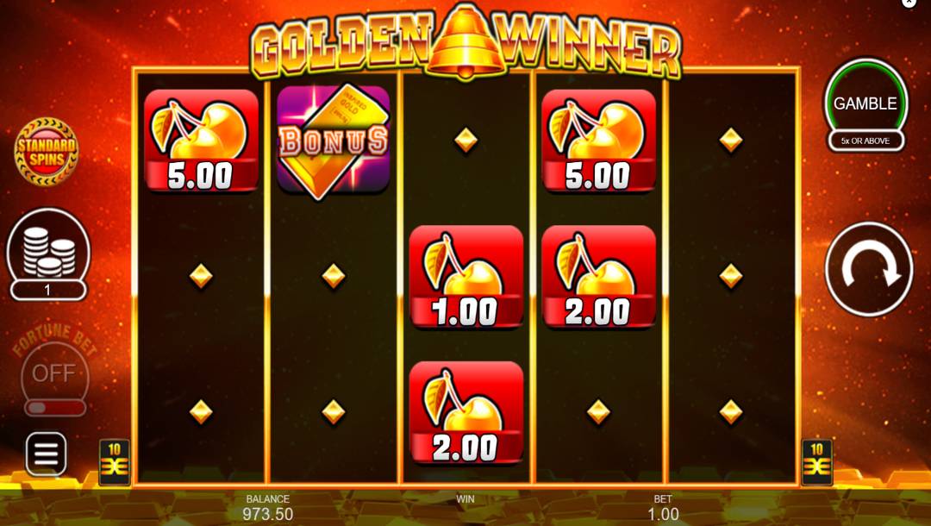Click the left 10 paylines indicator
The width and height of the screenshot is (931, 526).
114,462
